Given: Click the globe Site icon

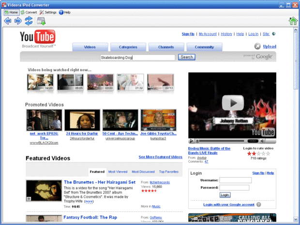Looking at the screenshot, I should 274,34.
